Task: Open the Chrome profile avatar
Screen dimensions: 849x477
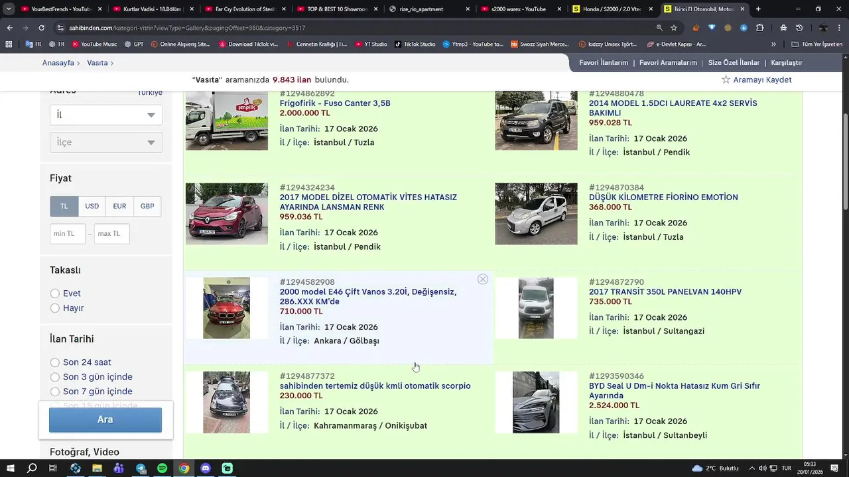Action: click(x=823, y=28)
